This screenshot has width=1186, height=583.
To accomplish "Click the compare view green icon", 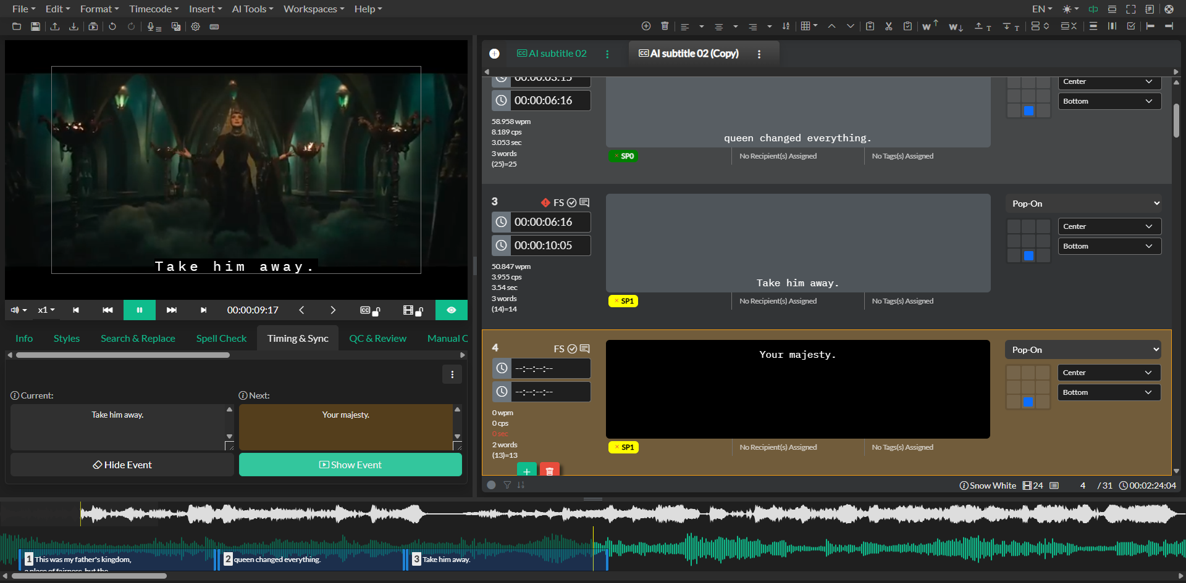I will [x=1093, y=9].
